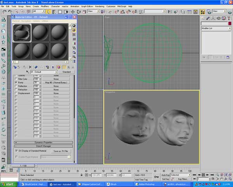Open the Create command panel tab

click(x=203, y=18)
